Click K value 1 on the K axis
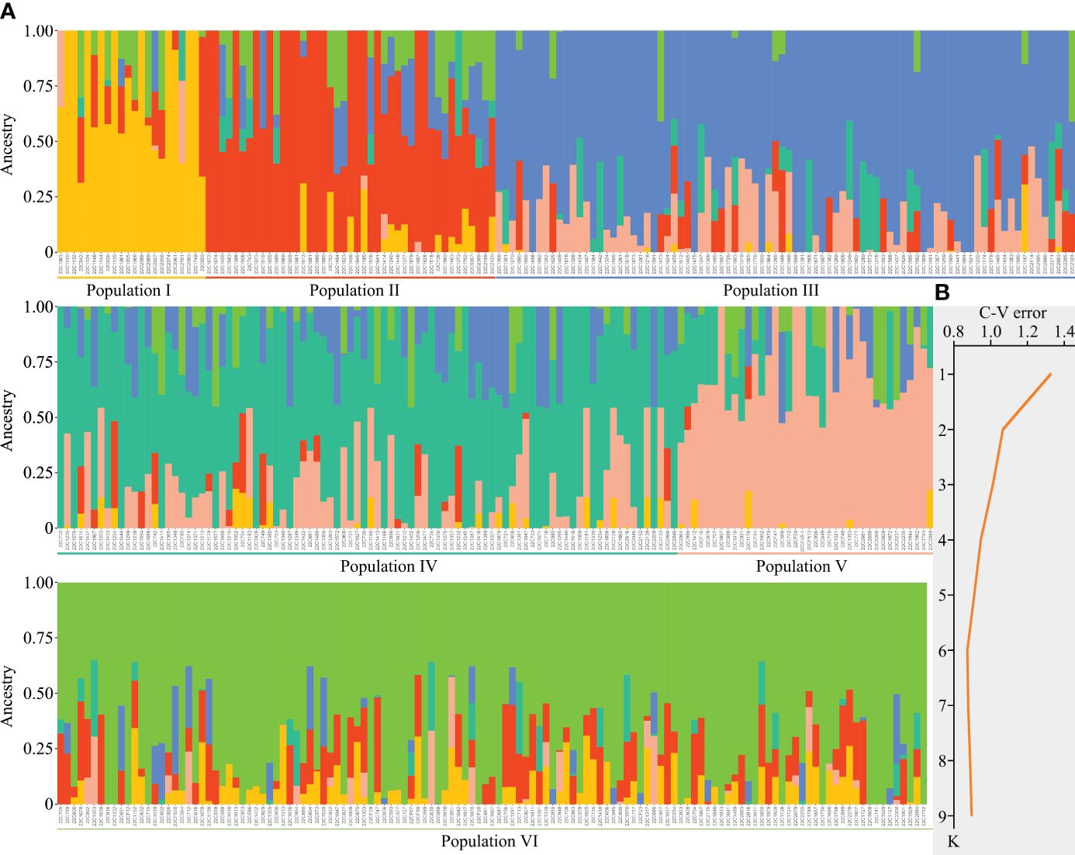The image size is (1075, 855). coord(942,375)
